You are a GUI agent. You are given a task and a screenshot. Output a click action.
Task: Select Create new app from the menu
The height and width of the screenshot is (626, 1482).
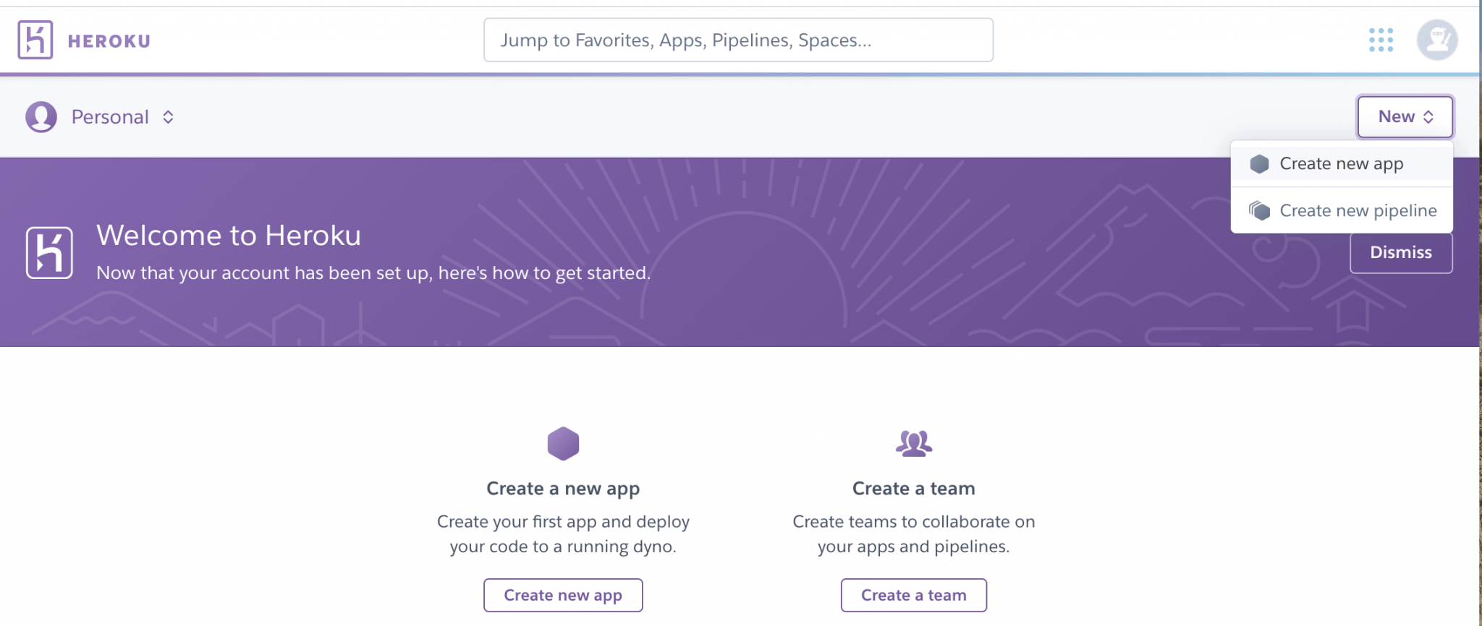(x=1341, y=163)
